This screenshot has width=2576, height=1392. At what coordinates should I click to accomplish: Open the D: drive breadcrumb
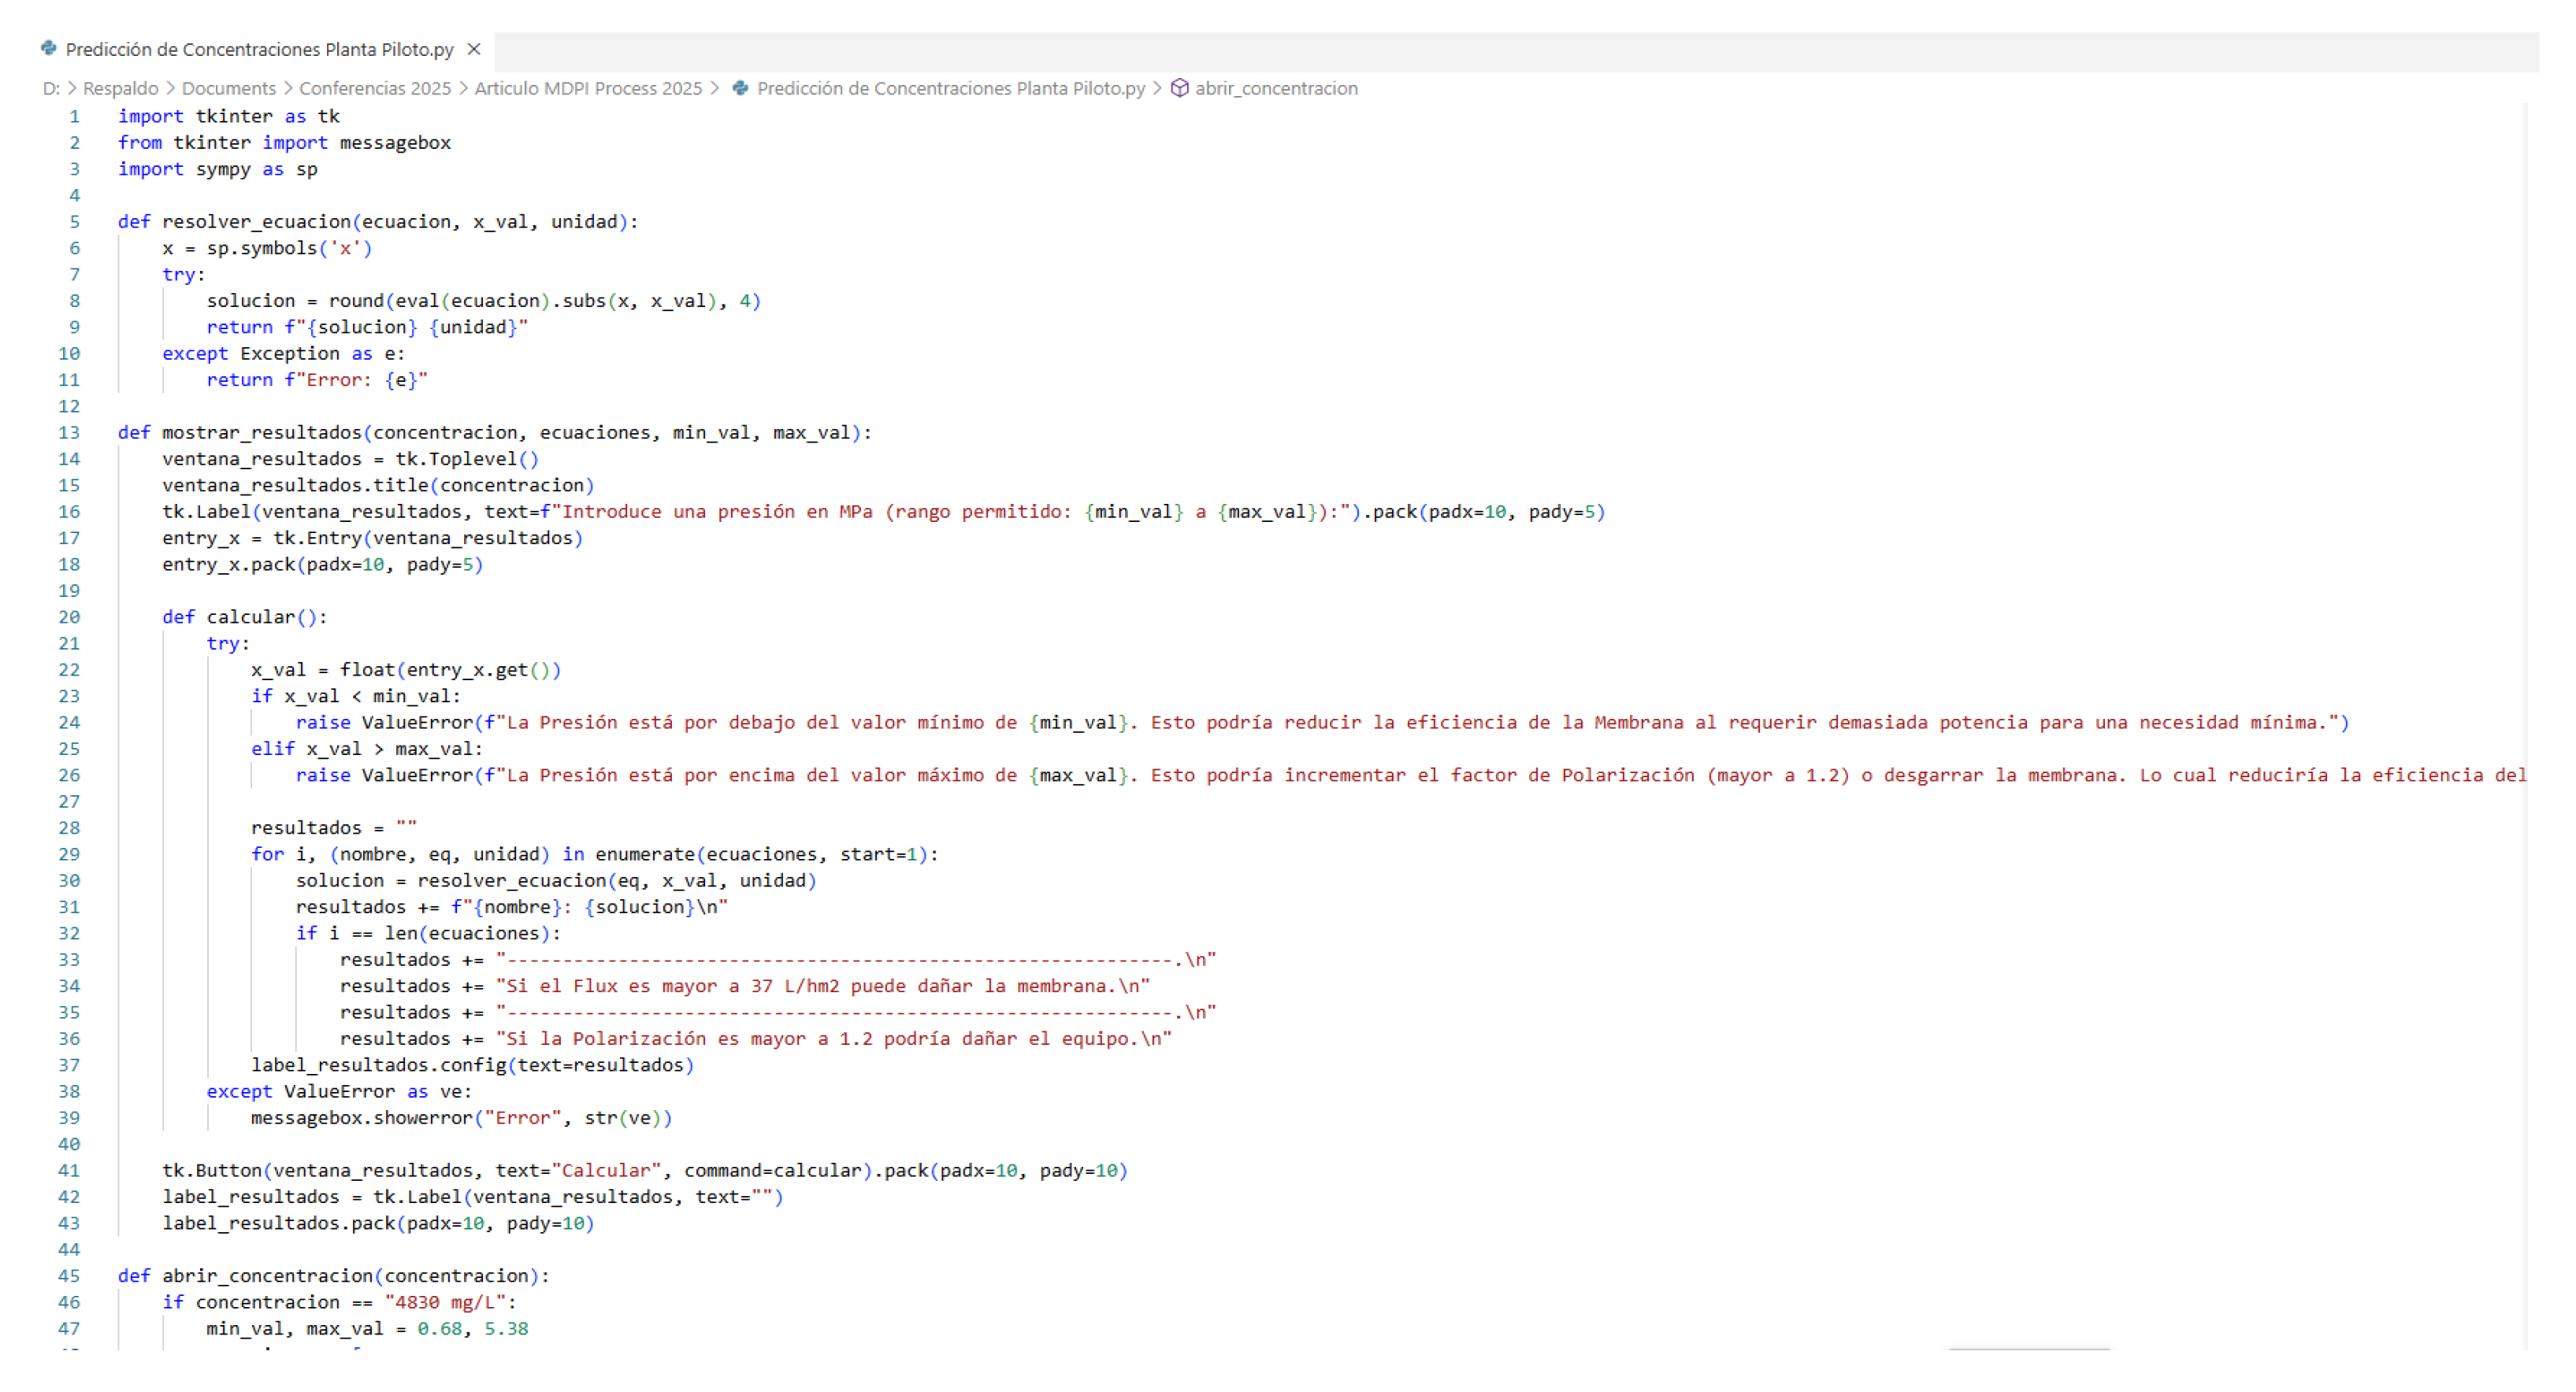point(51,88)
